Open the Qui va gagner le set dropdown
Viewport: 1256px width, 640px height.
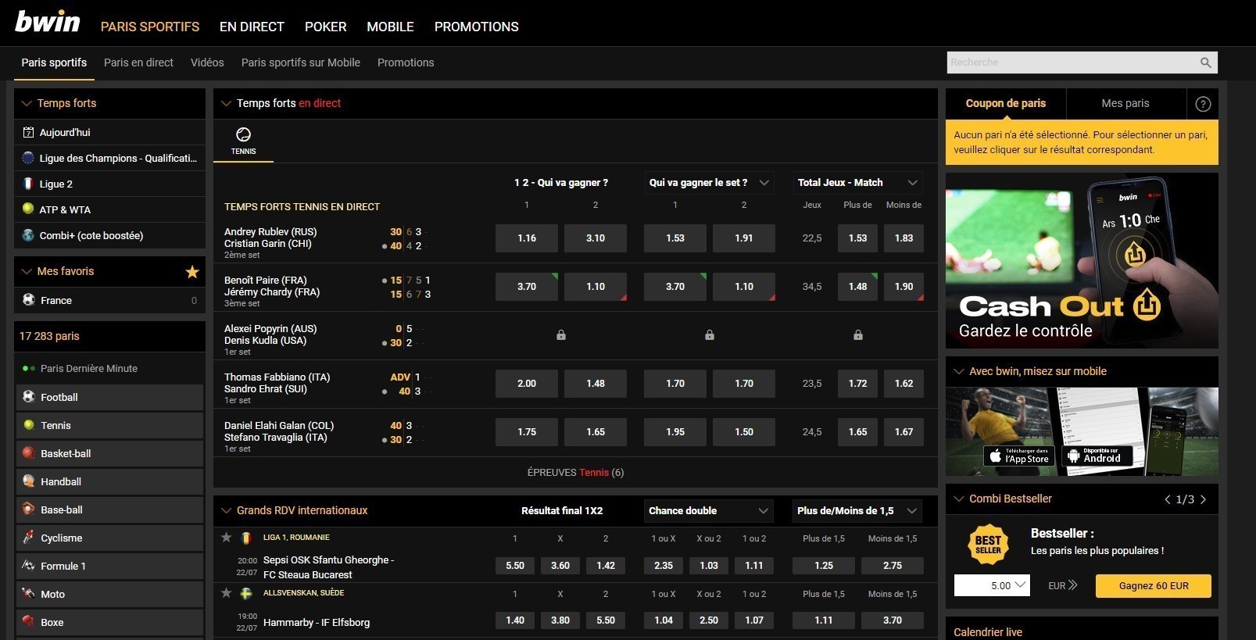pos(709,183)
